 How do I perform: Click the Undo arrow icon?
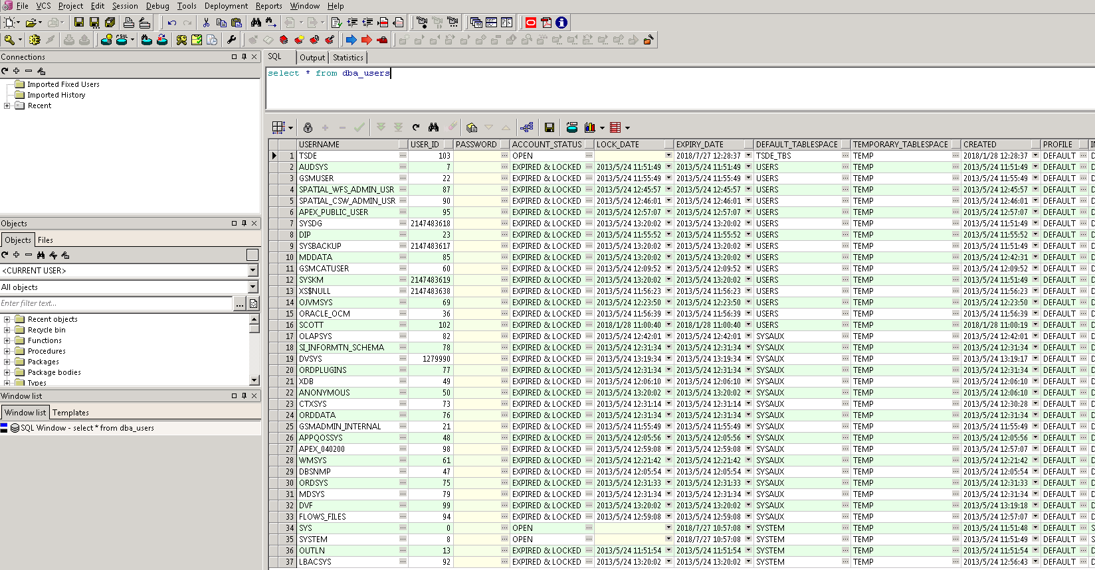172,23
